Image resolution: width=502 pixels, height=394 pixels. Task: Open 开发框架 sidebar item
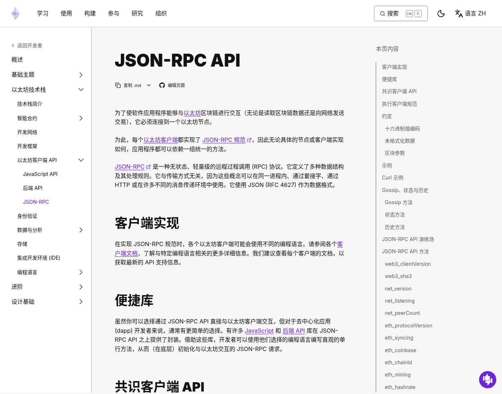[x=27, y=146]
